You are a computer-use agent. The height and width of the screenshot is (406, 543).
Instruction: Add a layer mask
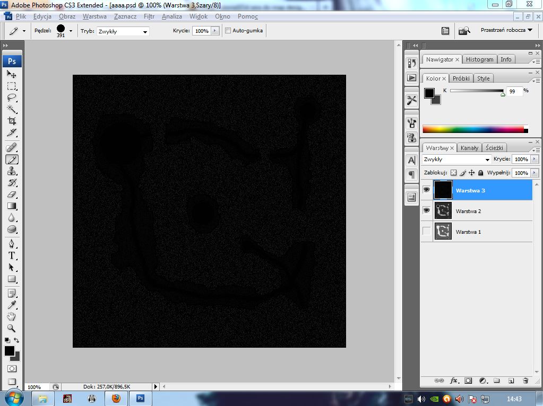tap(468, 381)
